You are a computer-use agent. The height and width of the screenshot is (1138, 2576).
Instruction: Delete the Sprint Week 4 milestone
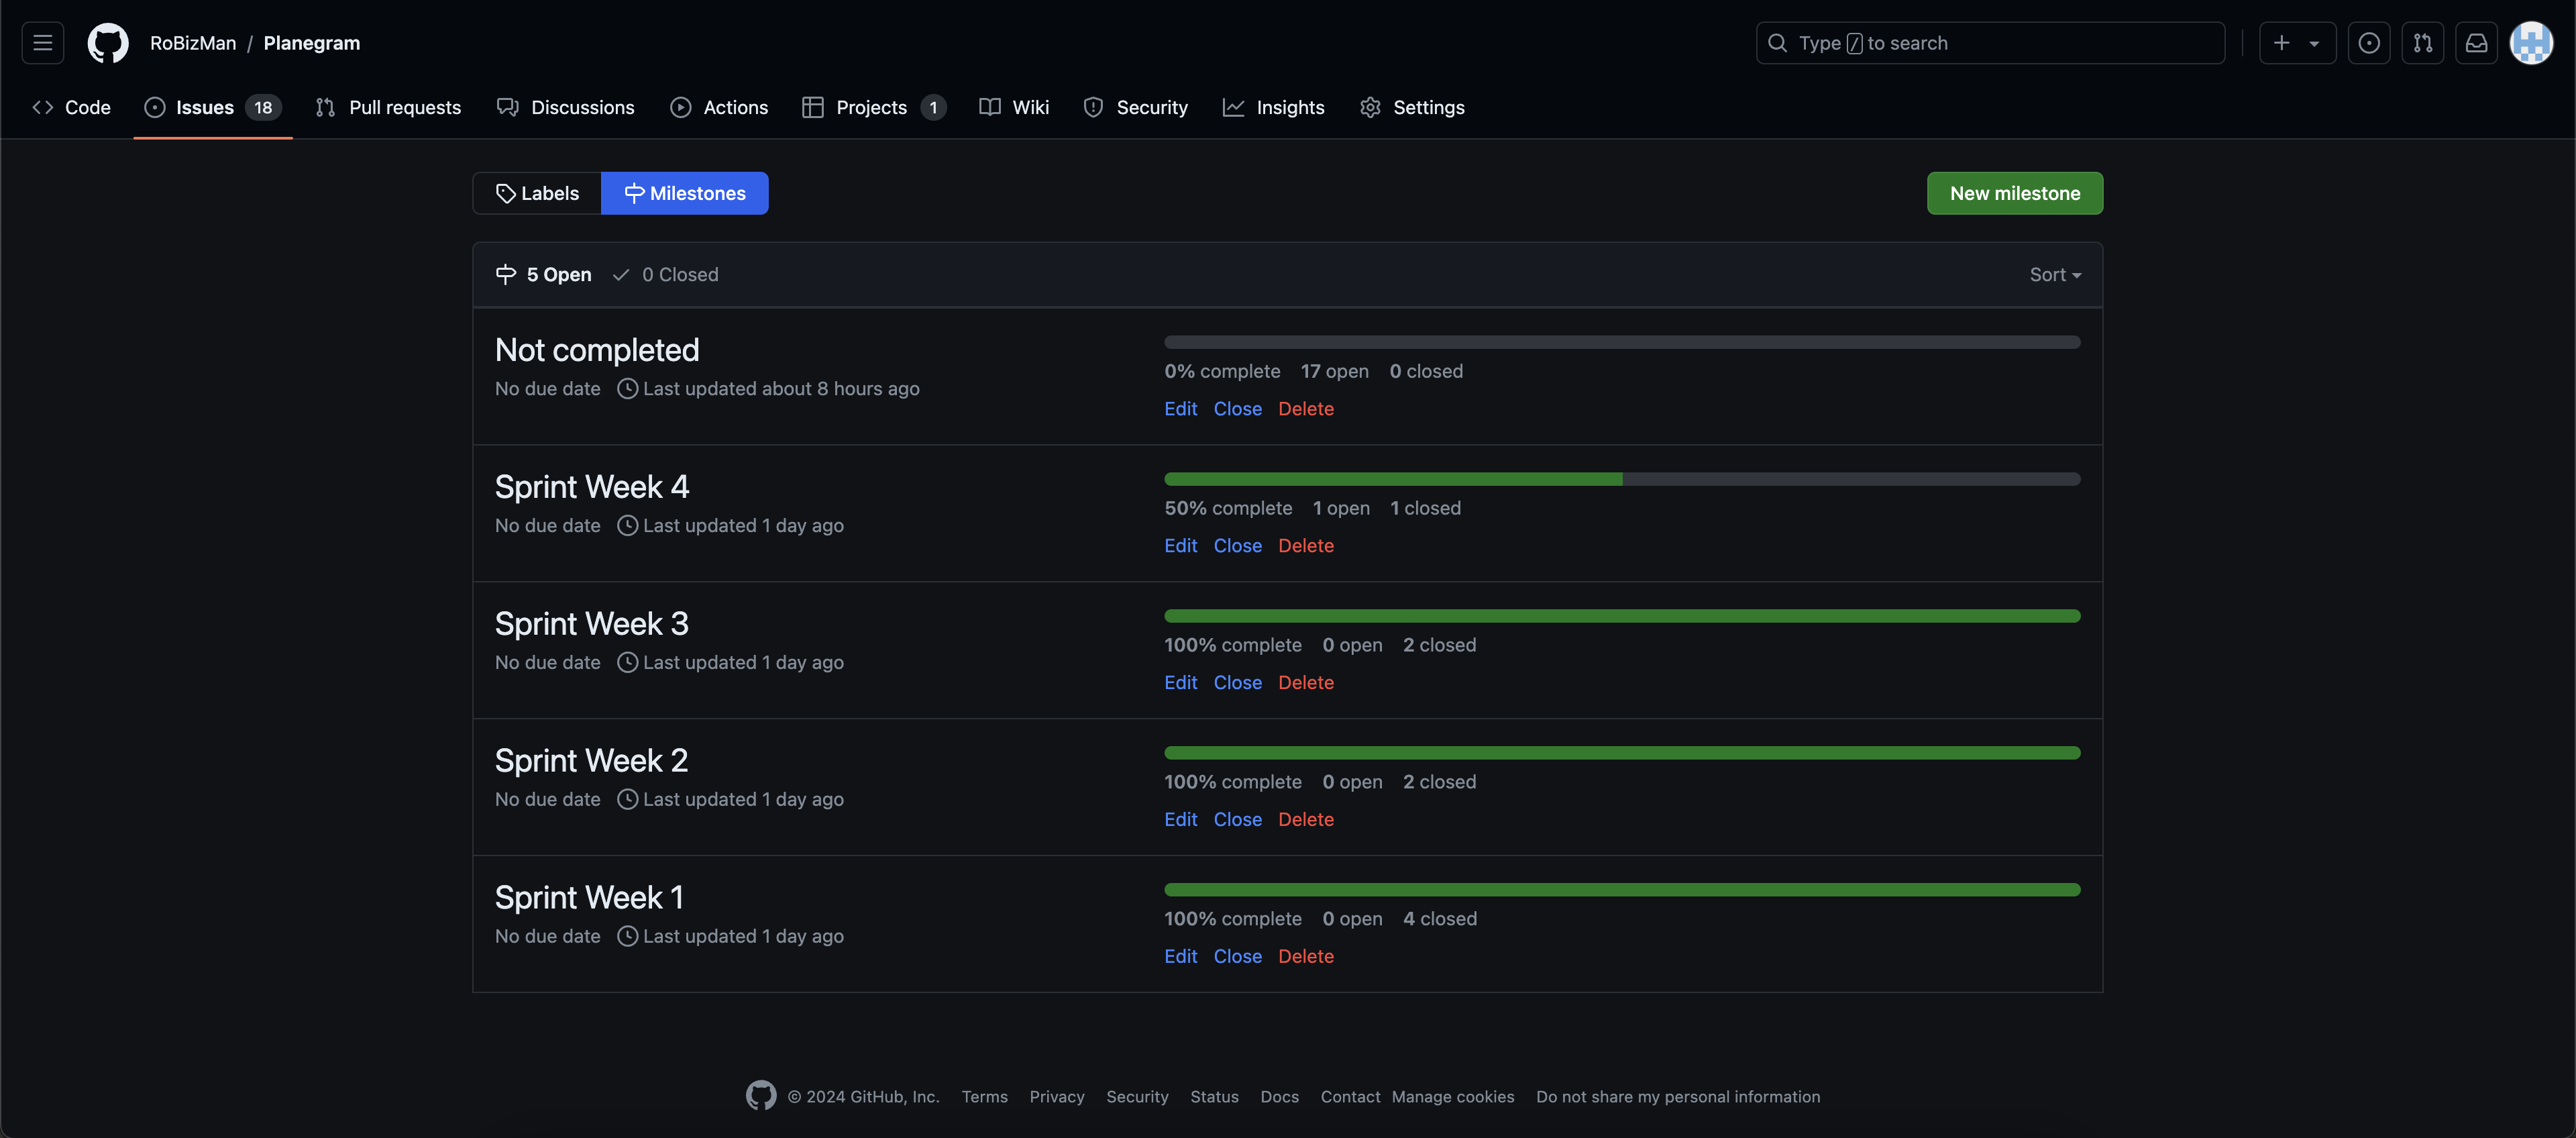[x=1305, y=545]
